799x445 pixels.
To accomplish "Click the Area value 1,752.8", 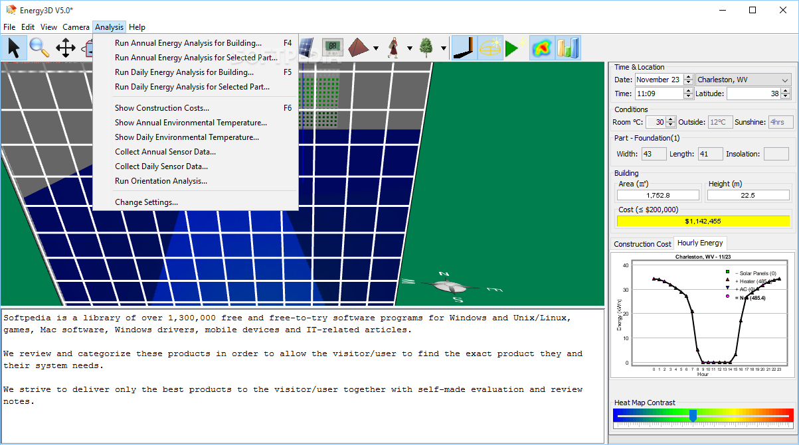I will pyautogui.click(x=658, y=195).
